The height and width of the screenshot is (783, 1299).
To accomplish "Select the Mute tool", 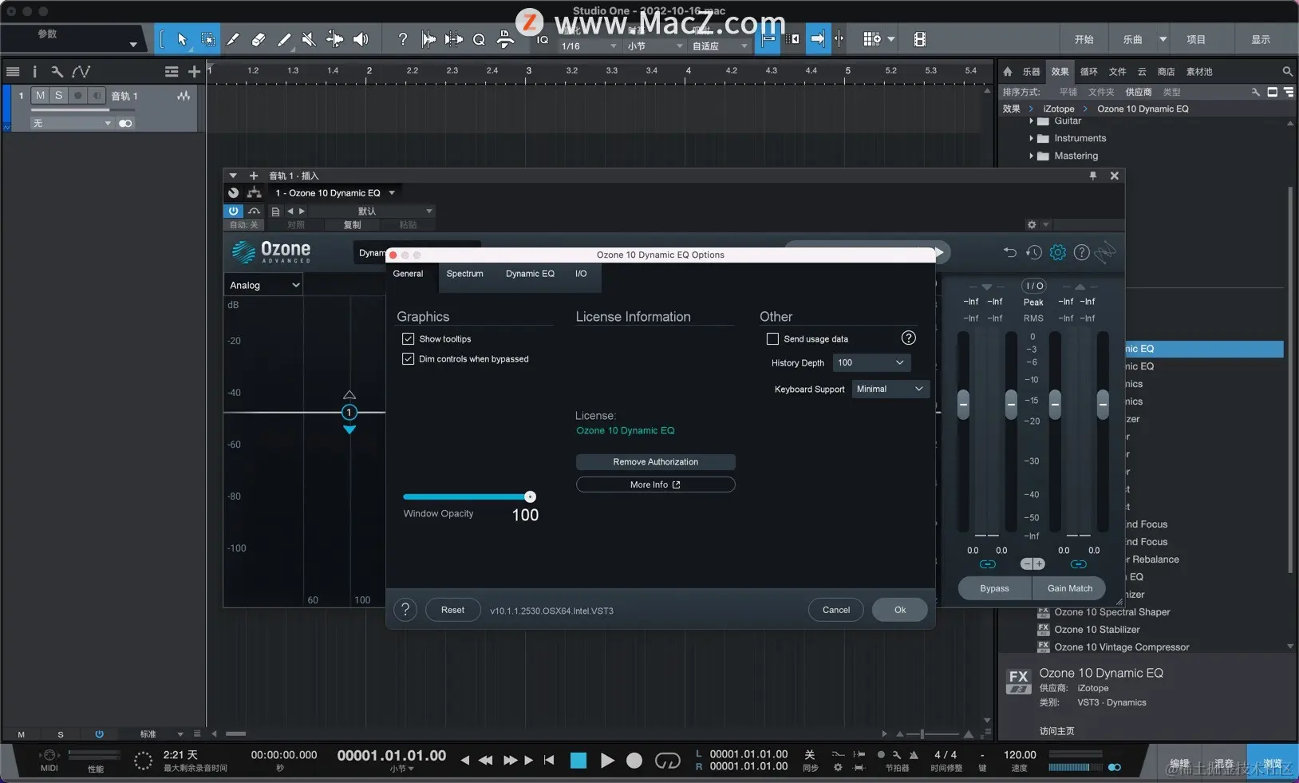I will coord(309,39).
